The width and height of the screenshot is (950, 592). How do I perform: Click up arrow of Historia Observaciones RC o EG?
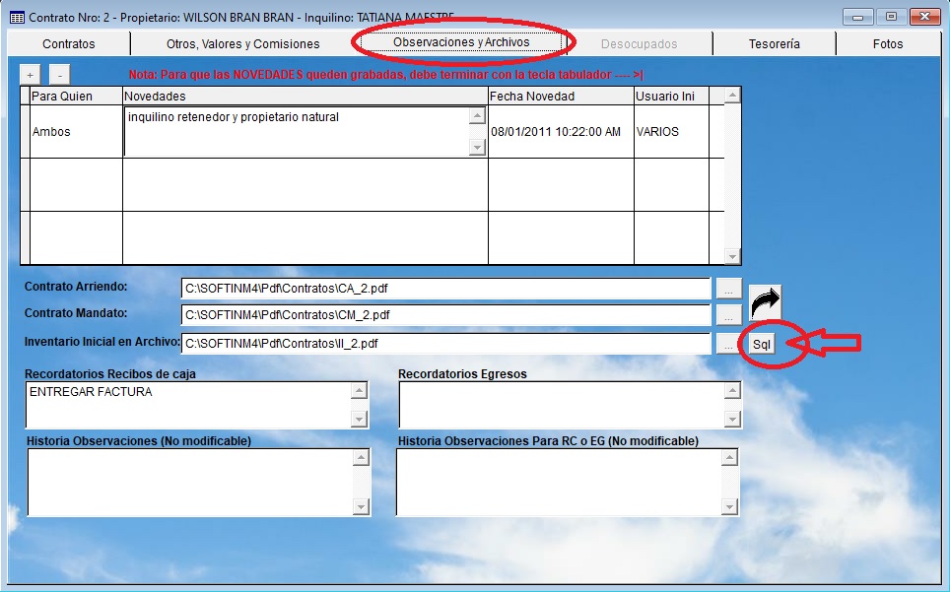pyautogui.click(x=729, y=458)
